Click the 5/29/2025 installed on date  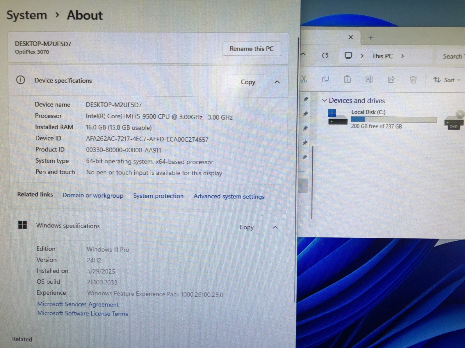click(101, 271)
